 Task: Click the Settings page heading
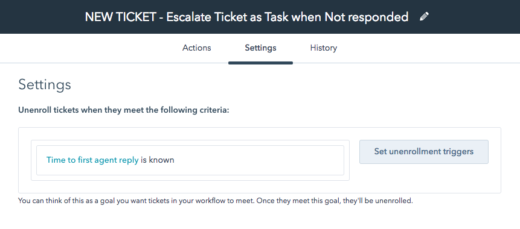45,85
